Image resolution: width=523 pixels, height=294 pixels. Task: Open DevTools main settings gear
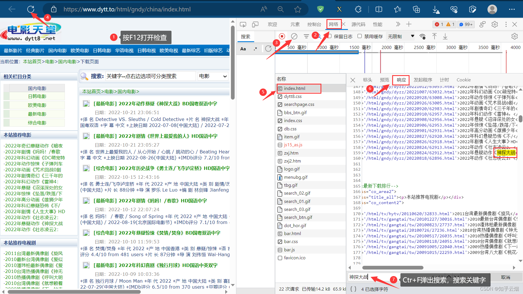coord(495,24)
